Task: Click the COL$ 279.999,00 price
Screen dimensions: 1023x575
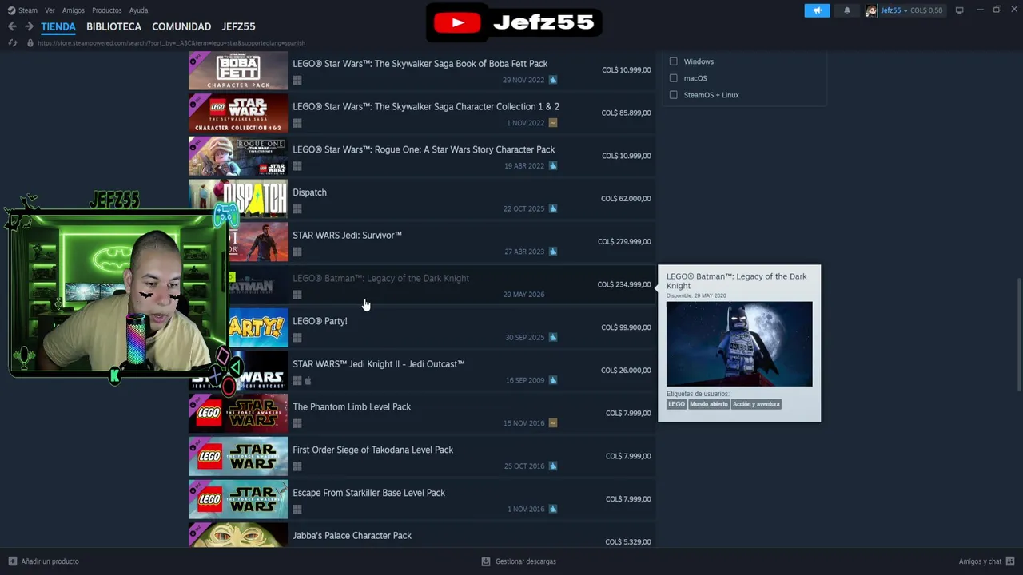Action: tap(624, 241)
